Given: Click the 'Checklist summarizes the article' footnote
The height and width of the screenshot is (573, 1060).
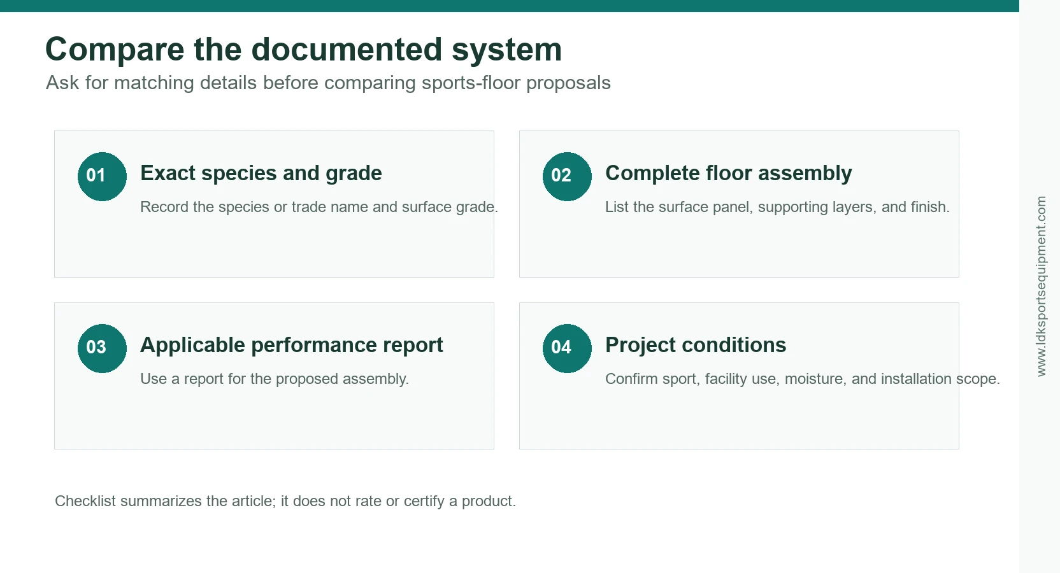Looking at the screenshot, I should point(285,501).
